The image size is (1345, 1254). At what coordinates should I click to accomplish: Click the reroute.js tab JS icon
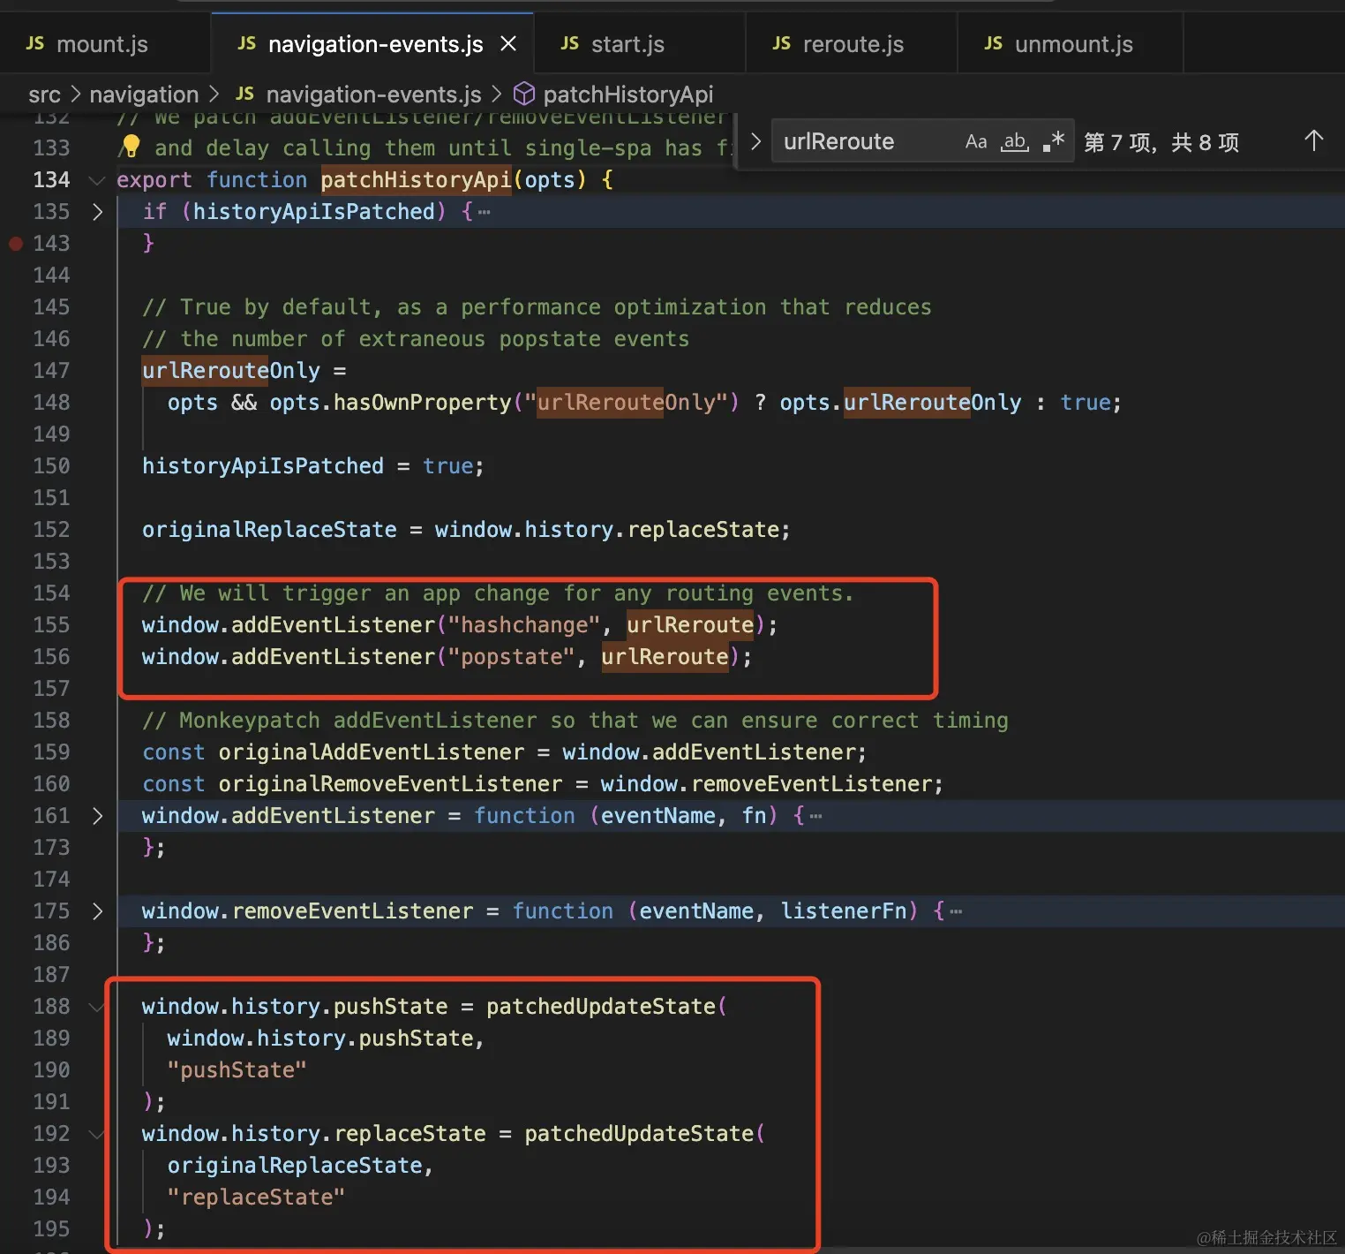tap(782, 43)
